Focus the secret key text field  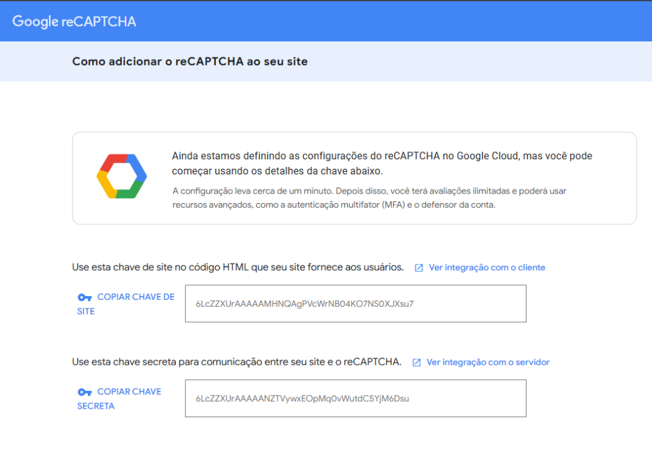pyautogui.click(x=355, y=399)
